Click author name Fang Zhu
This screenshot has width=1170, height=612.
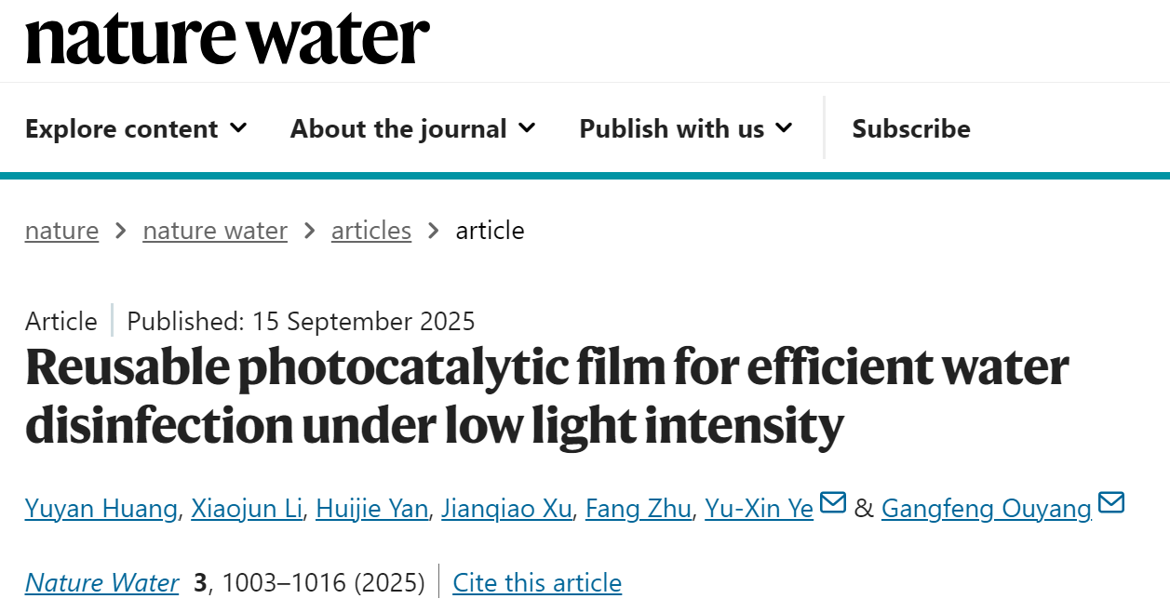[638, 509]
